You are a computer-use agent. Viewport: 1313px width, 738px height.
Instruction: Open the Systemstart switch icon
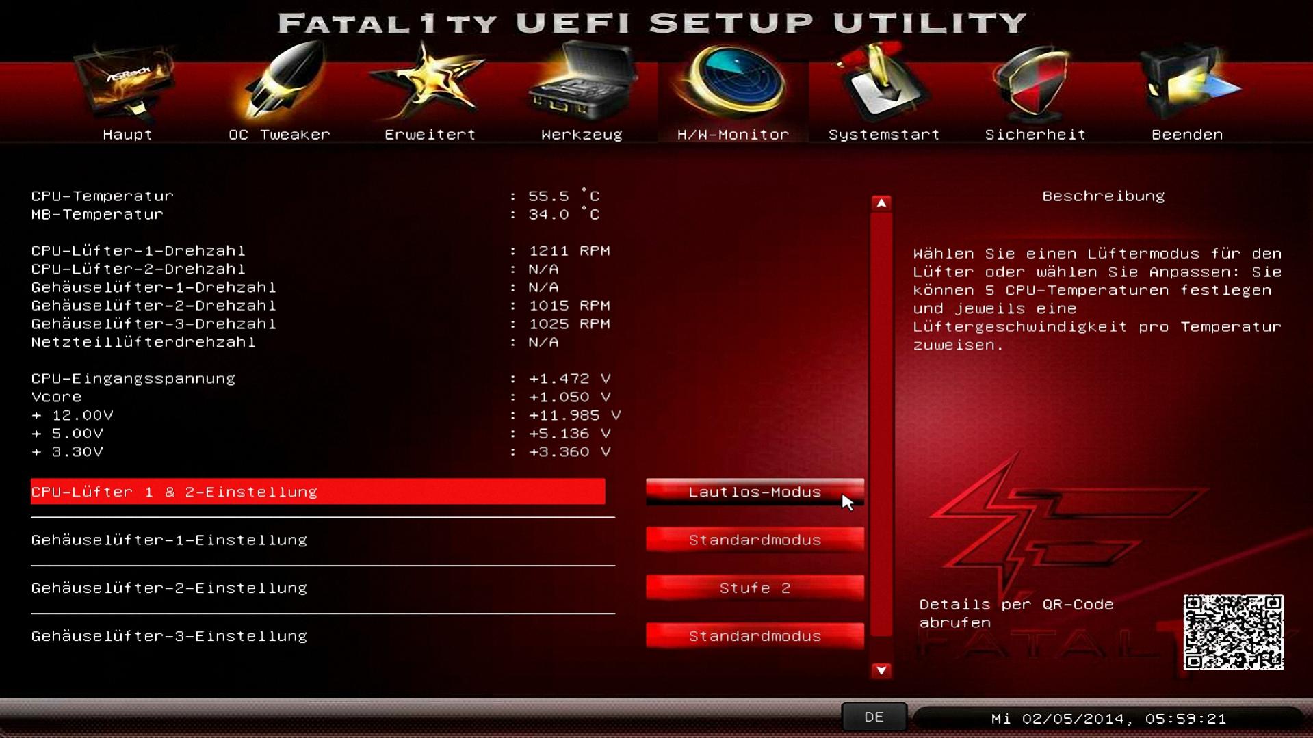[x=883, y=81]
